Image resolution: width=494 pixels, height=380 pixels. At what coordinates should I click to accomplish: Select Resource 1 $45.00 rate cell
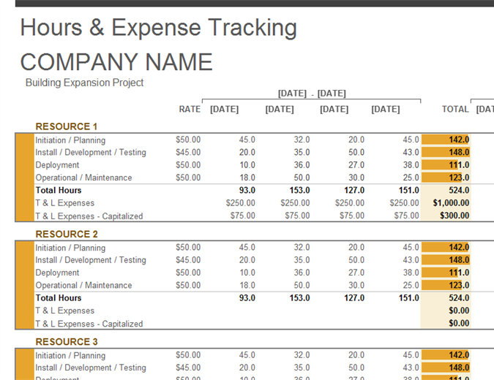tap(188, 152)
